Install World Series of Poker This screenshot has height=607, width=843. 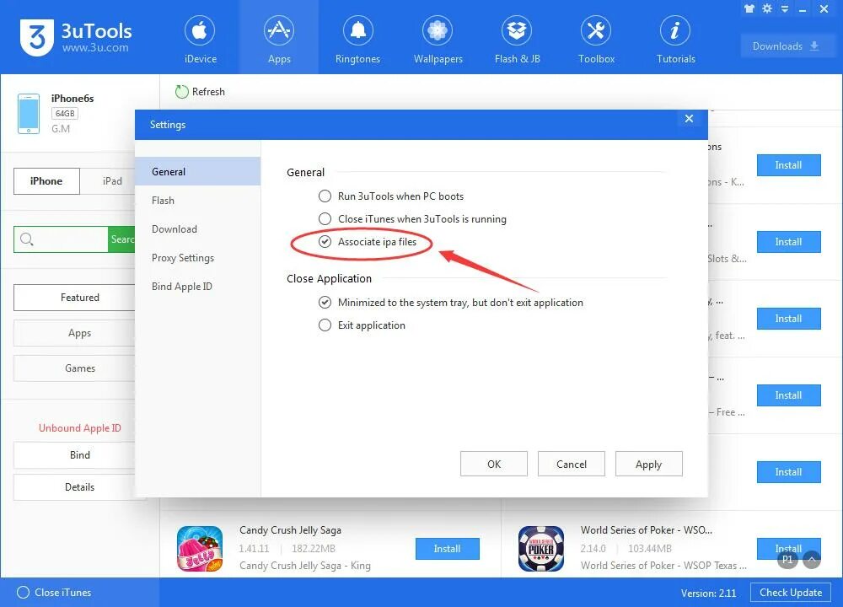(789, 548)
